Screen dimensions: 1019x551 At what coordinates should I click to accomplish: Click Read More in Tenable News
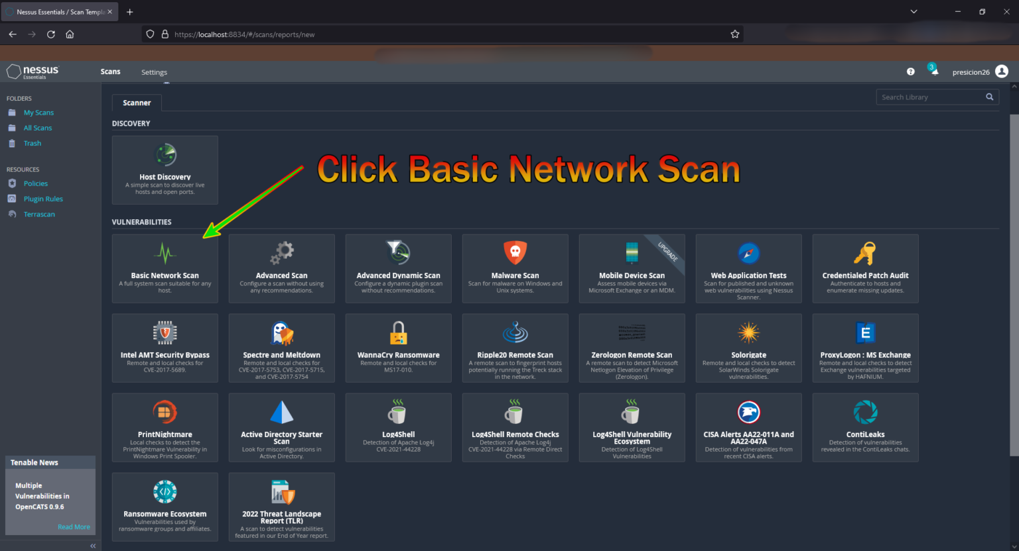click(74, 527)
